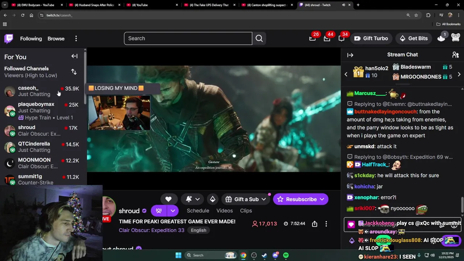464x261 pixels.
Task: Open the Windows Start menu
Action: pyautogui.click(x=178, y=255)
